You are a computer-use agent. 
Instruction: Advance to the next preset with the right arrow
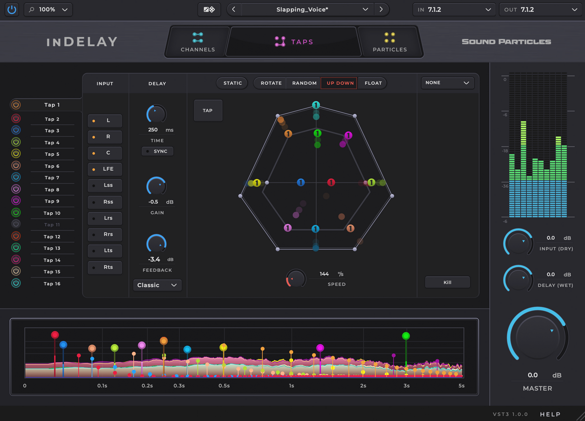381,9
